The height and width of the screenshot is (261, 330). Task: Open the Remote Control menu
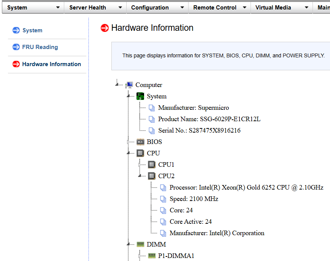[219, 8]
